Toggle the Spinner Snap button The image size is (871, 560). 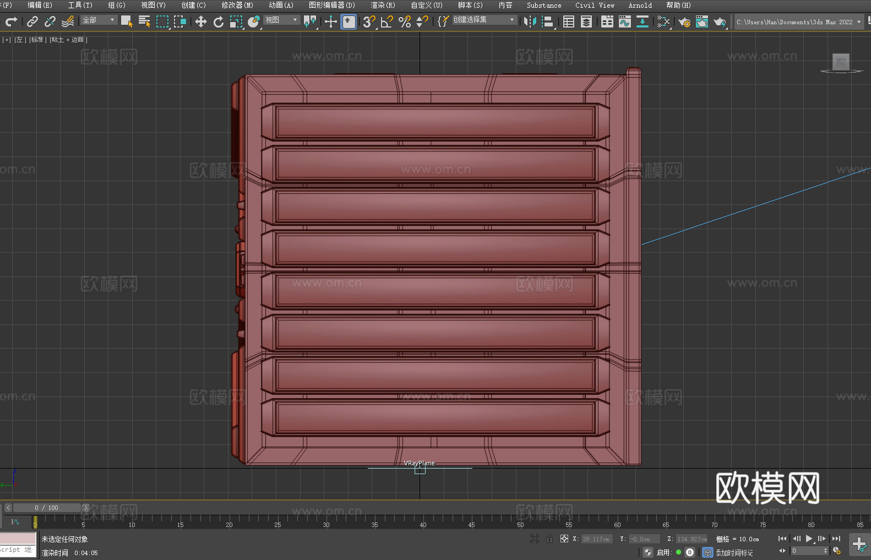[x=422, y=21]
